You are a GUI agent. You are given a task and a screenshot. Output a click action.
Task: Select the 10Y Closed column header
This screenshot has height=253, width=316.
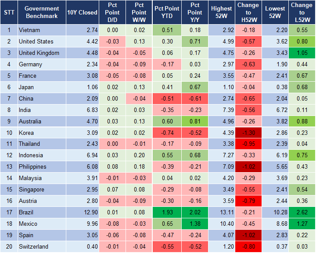pyautogui.click(x=83, y=12)
